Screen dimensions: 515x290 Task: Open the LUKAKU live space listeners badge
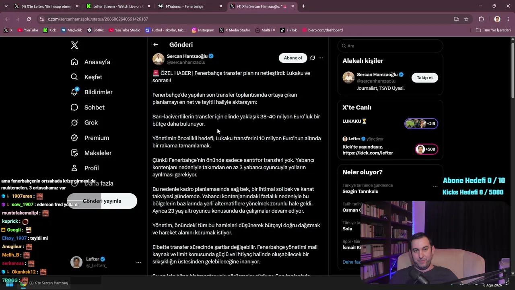pos(421,124)
